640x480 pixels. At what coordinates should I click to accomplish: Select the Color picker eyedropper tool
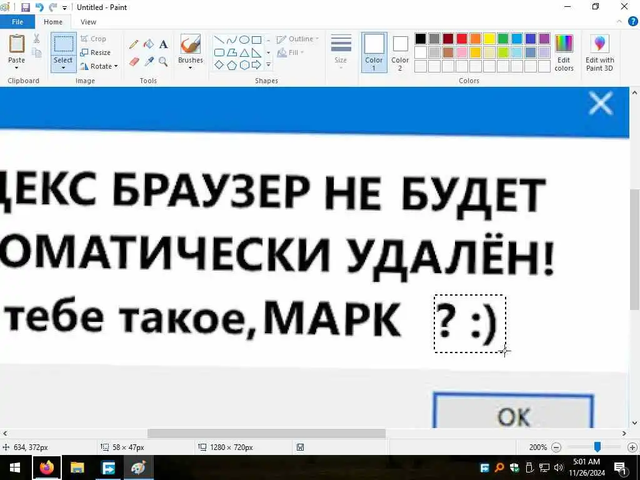pos(149,62)
